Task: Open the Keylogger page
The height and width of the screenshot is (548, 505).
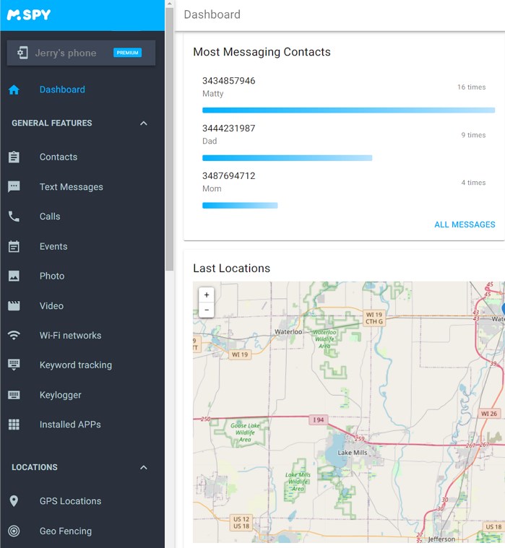Action: point(61,395)
